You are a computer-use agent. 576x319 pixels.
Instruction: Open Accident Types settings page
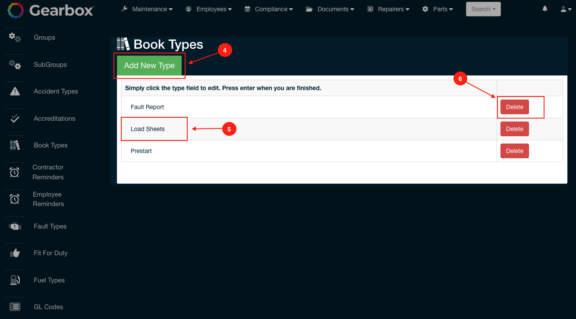coord(56,91)
